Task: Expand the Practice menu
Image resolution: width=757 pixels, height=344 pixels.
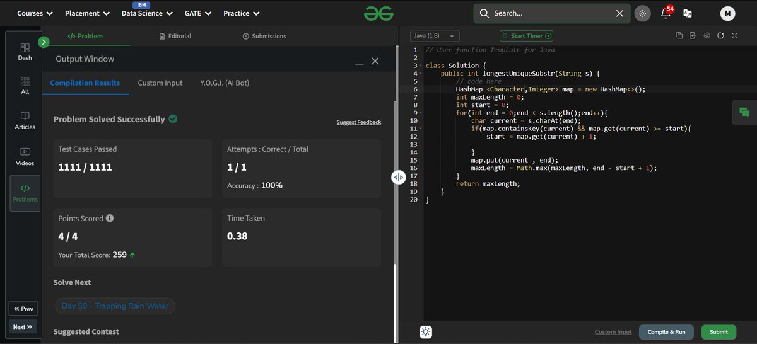Action: point(241,13)
